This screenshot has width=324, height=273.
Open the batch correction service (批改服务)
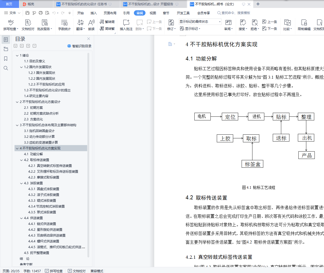(x=45, y=25)
